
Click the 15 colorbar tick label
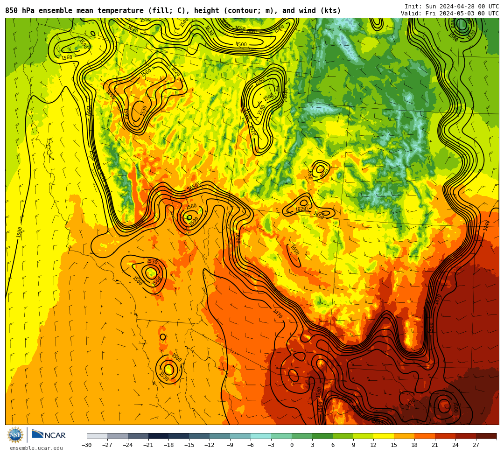point(394,445)
